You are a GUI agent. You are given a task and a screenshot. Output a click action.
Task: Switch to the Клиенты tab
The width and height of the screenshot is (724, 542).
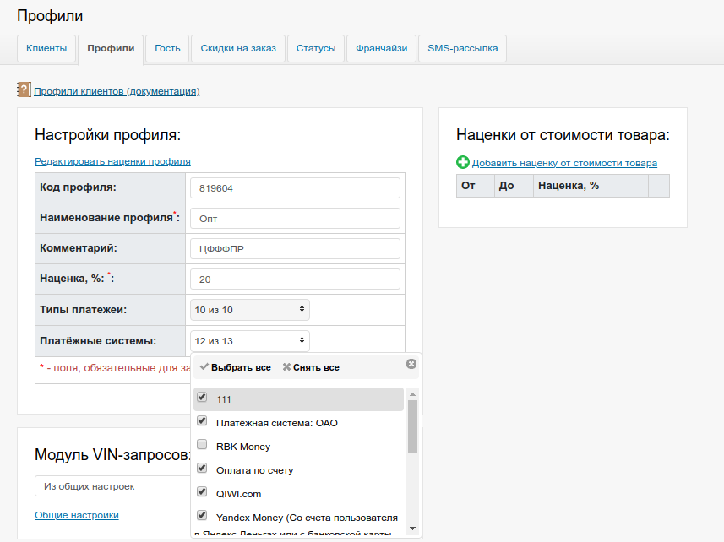pyautogui.click(x=46, y=48)
